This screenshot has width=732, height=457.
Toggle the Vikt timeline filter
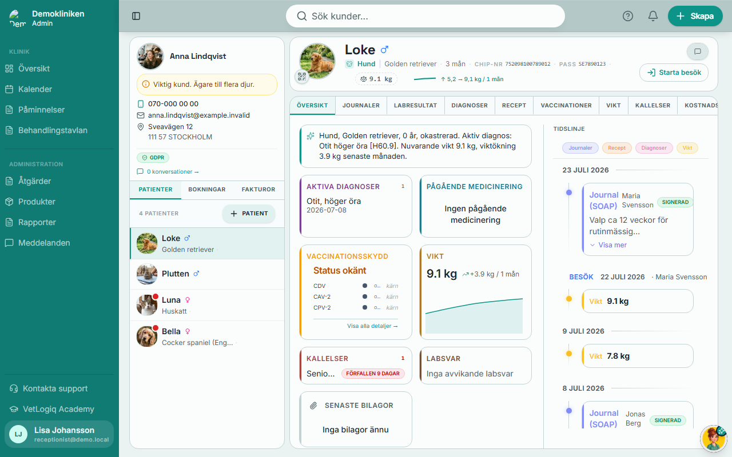tap(687, 148)
